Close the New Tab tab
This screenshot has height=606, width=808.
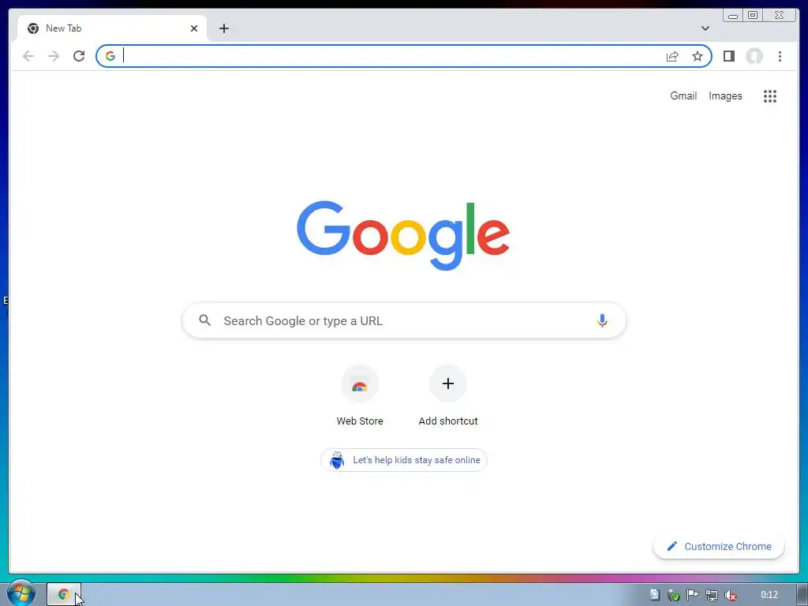pyautogui.click(x=194, y=28)
